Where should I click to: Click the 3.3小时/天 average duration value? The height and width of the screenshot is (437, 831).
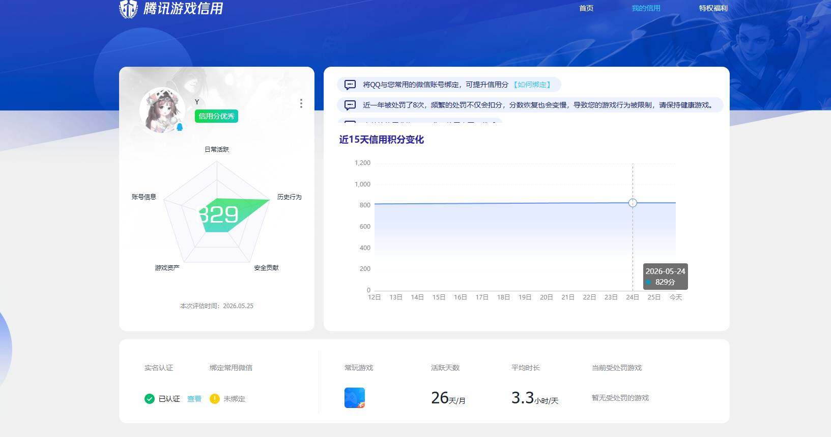tap(535, 398)
